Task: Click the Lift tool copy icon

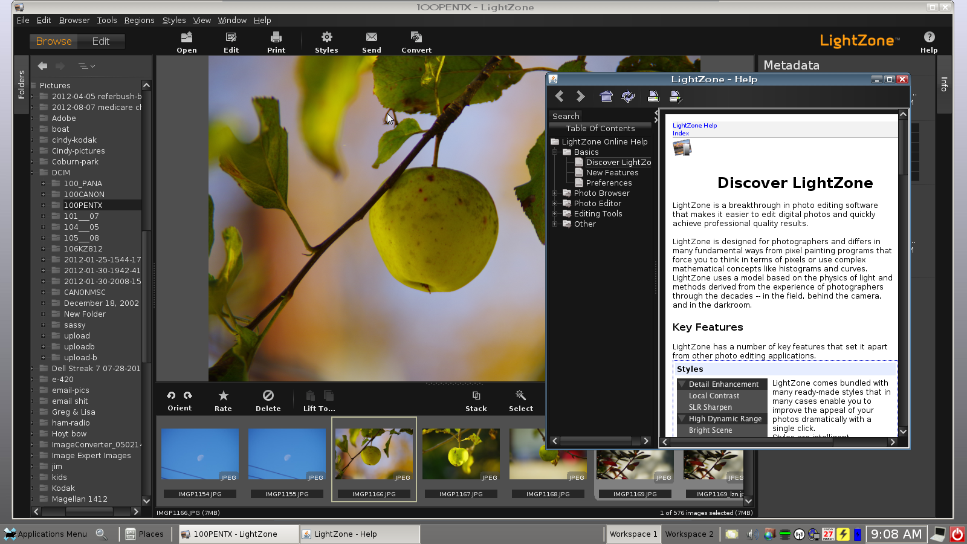Action: click(310, 395)
